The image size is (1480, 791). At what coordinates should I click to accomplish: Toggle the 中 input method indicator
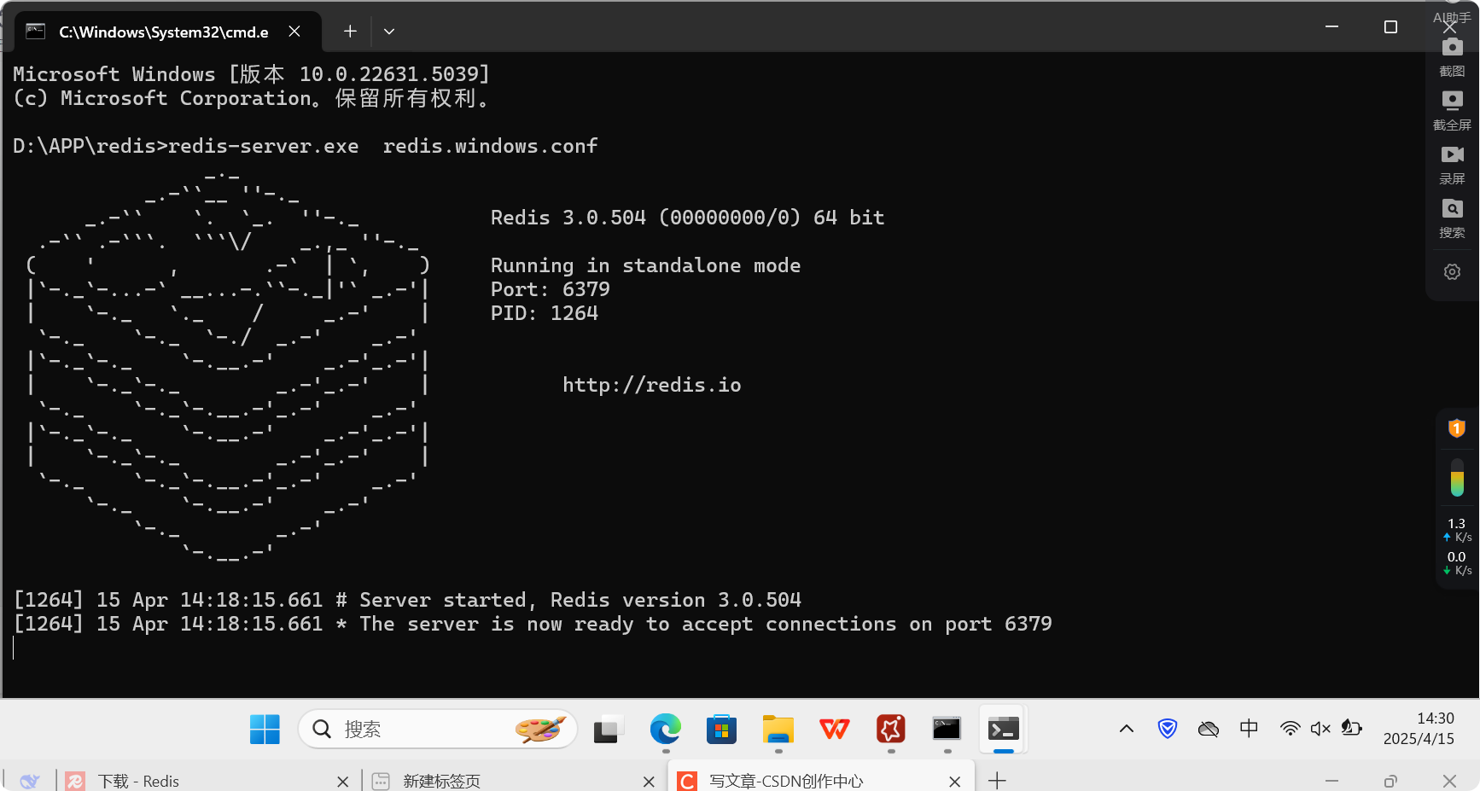coord(1249,729)
